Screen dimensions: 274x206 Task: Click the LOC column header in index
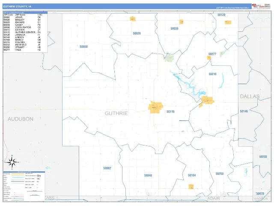(40, 15)
